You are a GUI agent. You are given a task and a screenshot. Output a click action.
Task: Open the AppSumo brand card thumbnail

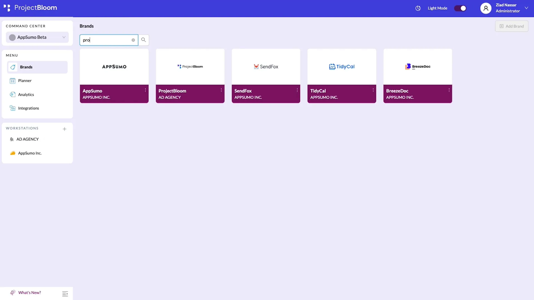point(114,67)
